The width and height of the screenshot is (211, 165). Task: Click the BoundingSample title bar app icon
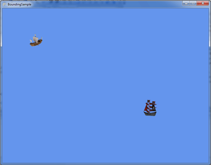4,4
